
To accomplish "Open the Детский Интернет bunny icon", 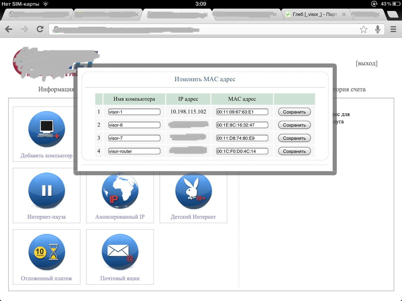I will click(193, 191).
